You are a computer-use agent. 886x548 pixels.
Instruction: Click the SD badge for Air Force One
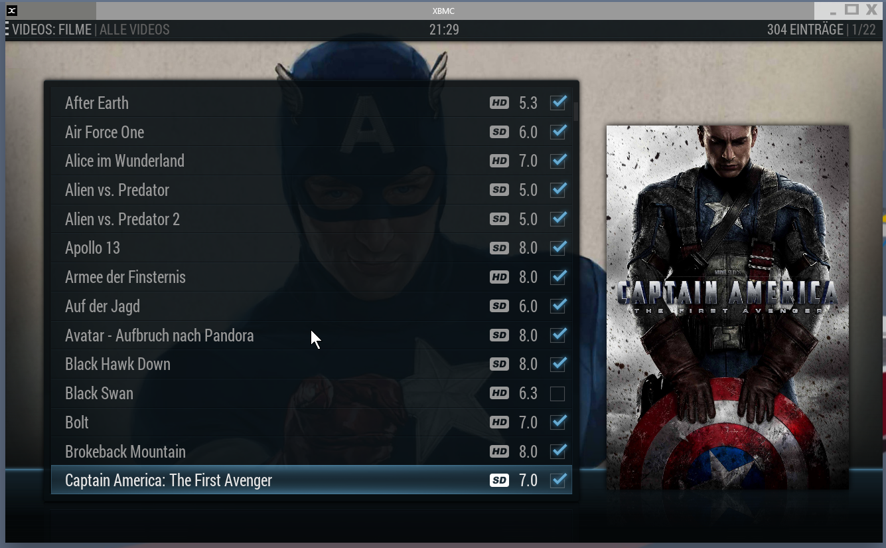coord(499,132)
